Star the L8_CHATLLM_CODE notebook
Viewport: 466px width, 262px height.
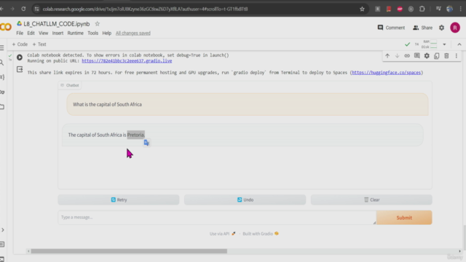[x=97, y=24]
